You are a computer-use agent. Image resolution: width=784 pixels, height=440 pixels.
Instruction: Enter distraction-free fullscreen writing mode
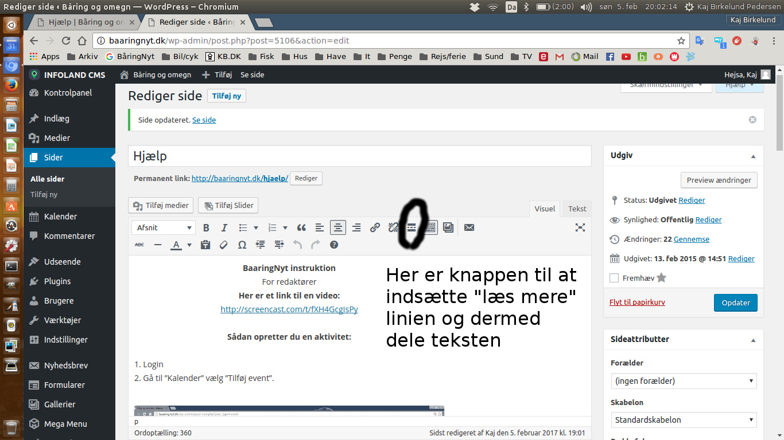tap(580, 227)
